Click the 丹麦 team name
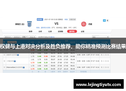The image size is (126, 91). click(90, 24)
